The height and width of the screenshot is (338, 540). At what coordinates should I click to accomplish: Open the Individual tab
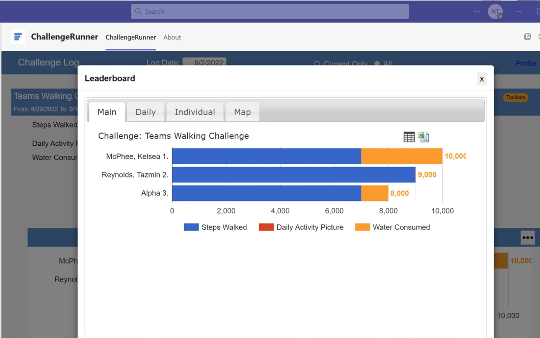click(x=195, y=112)
